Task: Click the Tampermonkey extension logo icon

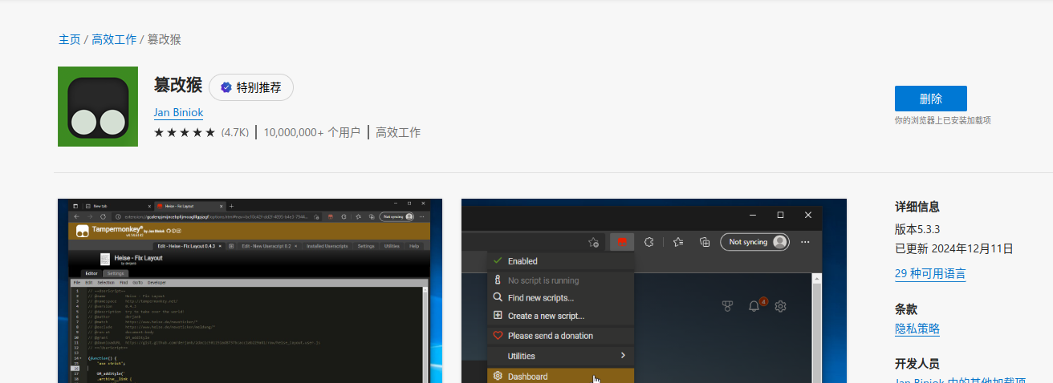Action: [x=98, y=107]
